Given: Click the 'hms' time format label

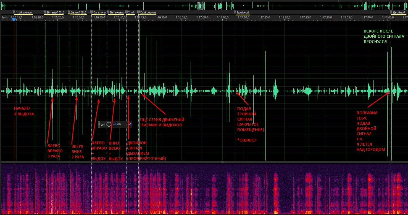Looking at the screenshot, I should [x=5, y=17].
